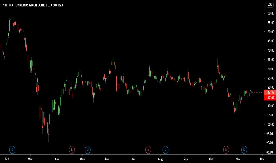Click the Oct label on time axis
The image size is (276, 163).
coord(211,159)
